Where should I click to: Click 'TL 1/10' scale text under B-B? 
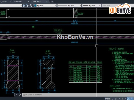(48, 54)
